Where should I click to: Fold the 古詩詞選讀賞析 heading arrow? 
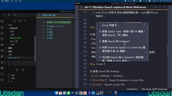(x=45, y=22)
